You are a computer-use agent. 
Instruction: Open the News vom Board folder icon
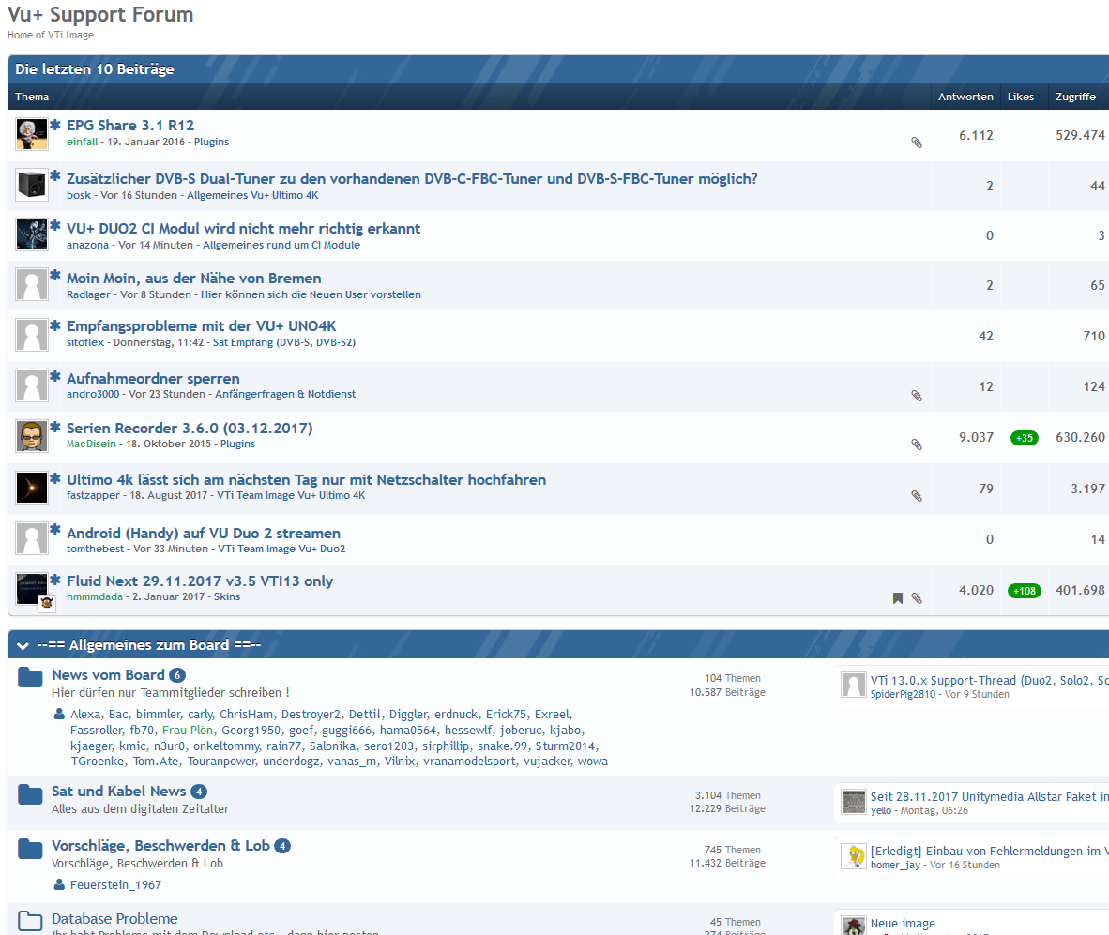point(31,678)
